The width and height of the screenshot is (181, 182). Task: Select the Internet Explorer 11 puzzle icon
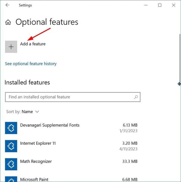(x=11, y=146)
